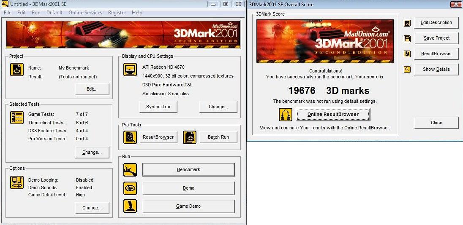This screenshot has height=225, width=463.
Task: Click the Project document icon
Action: pyautogui.click(x=16, y=70)
